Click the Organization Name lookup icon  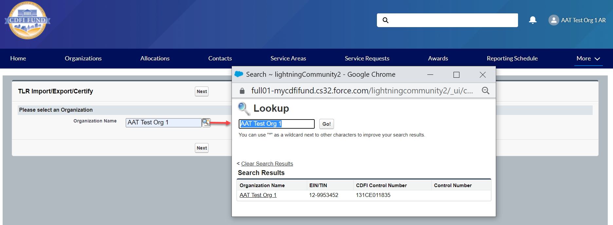click(206, 122)
